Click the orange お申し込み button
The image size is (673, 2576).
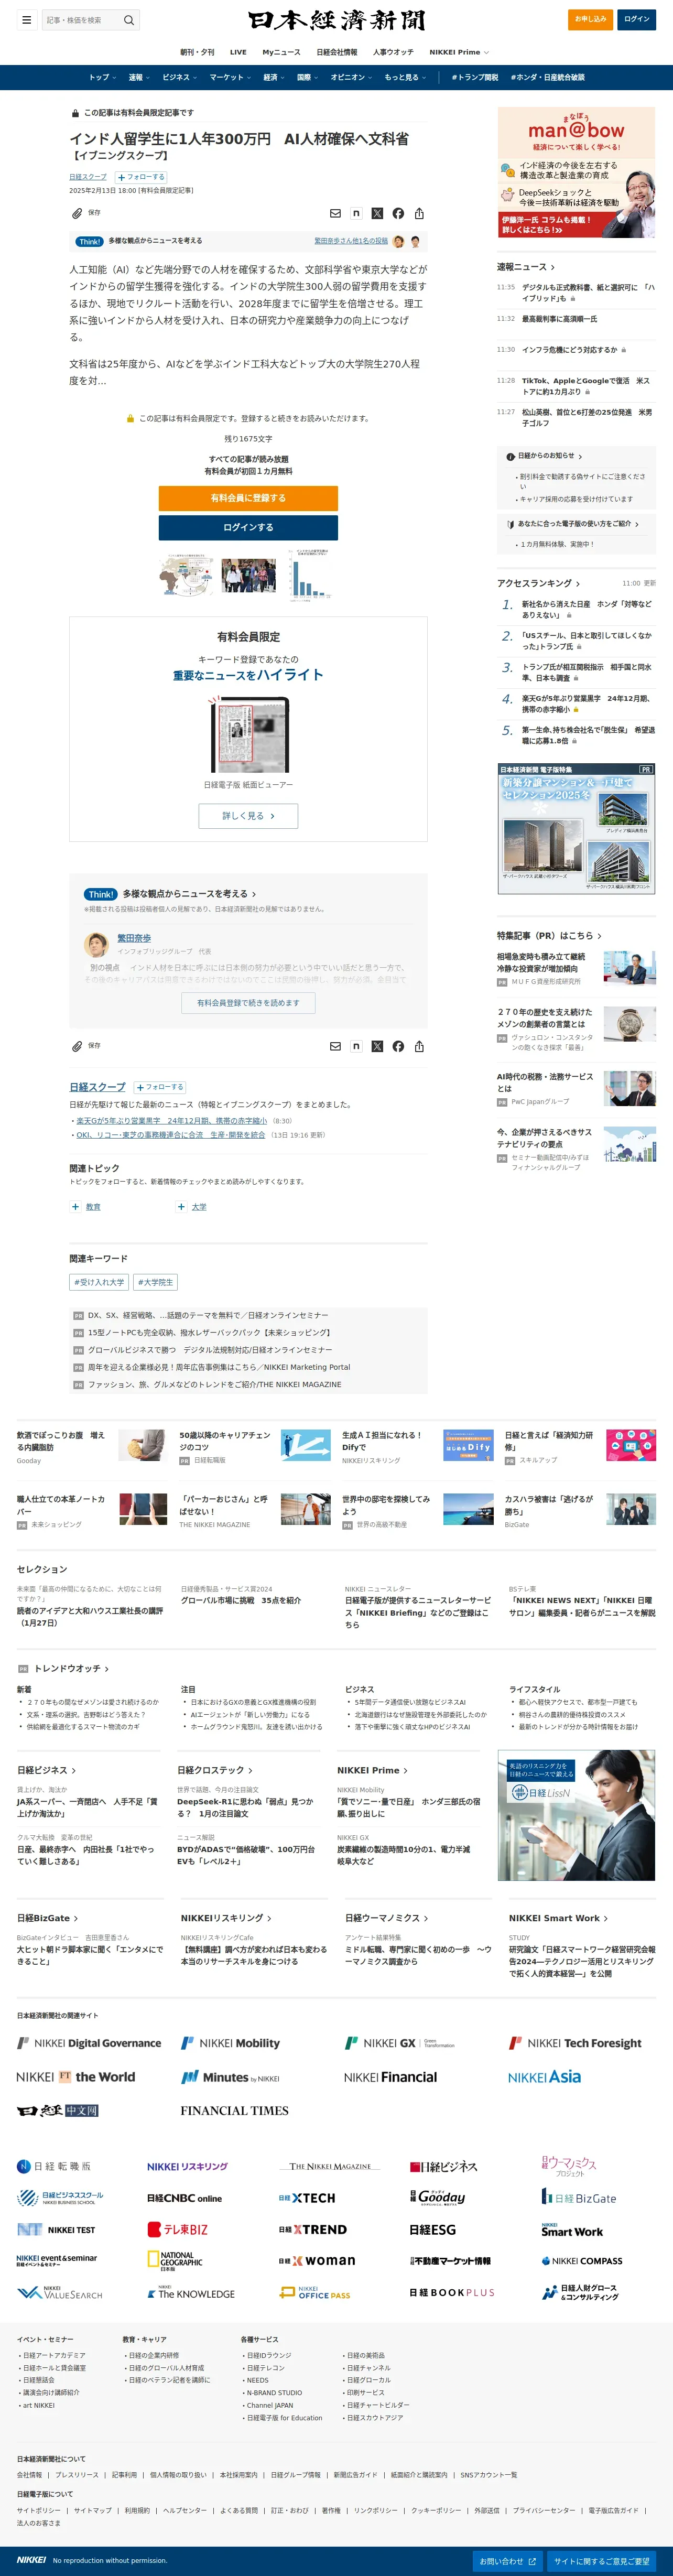click(591, 19)
